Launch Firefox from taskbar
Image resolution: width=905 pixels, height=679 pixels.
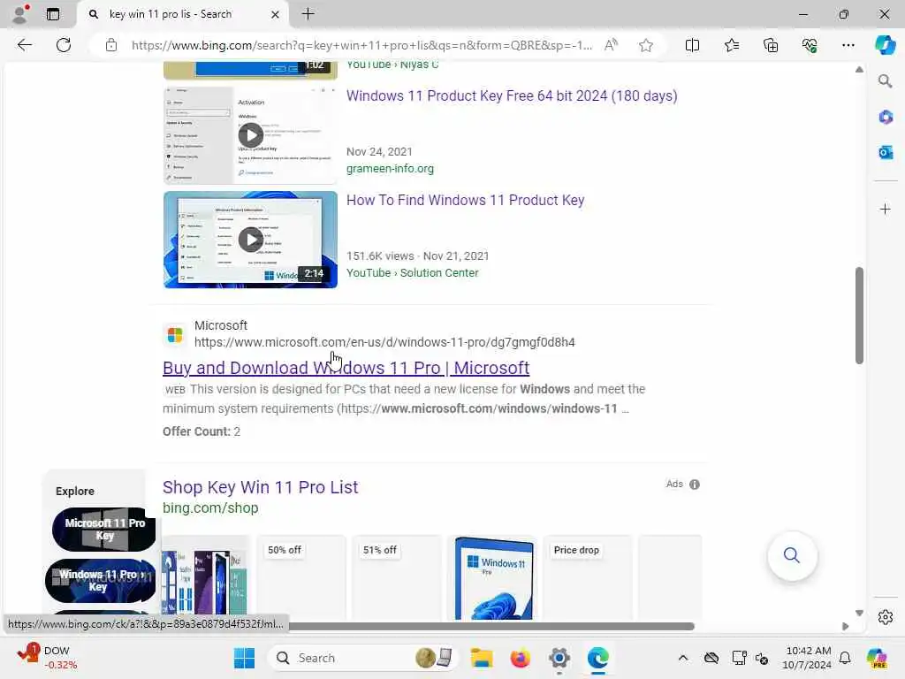(520, 658)
